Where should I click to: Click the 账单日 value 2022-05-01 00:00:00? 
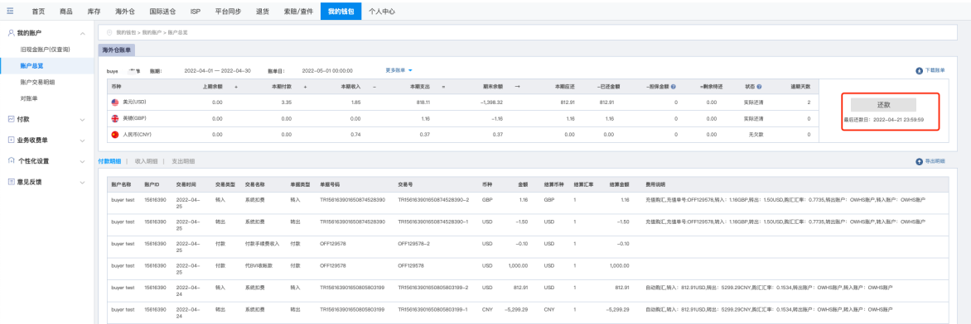tap(327, 70)
